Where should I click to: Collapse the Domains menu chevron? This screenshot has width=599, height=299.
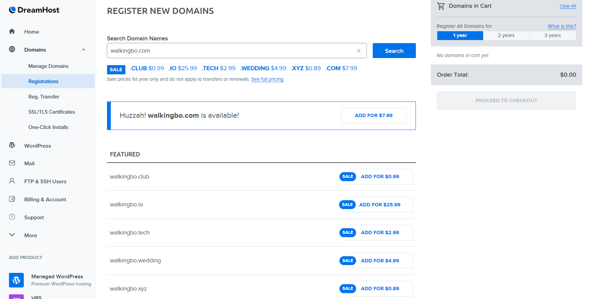click(84, 50)
